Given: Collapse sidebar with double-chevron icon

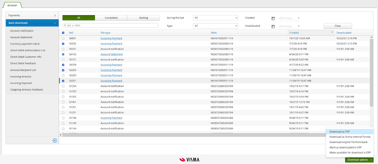Looking at the screenshot, I should click(x=55, y=141).
